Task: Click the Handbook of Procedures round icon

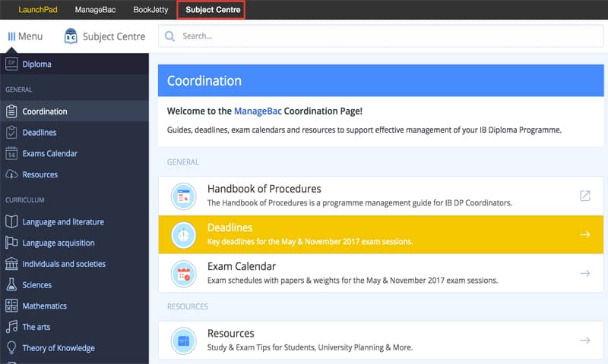Action: 183,196
